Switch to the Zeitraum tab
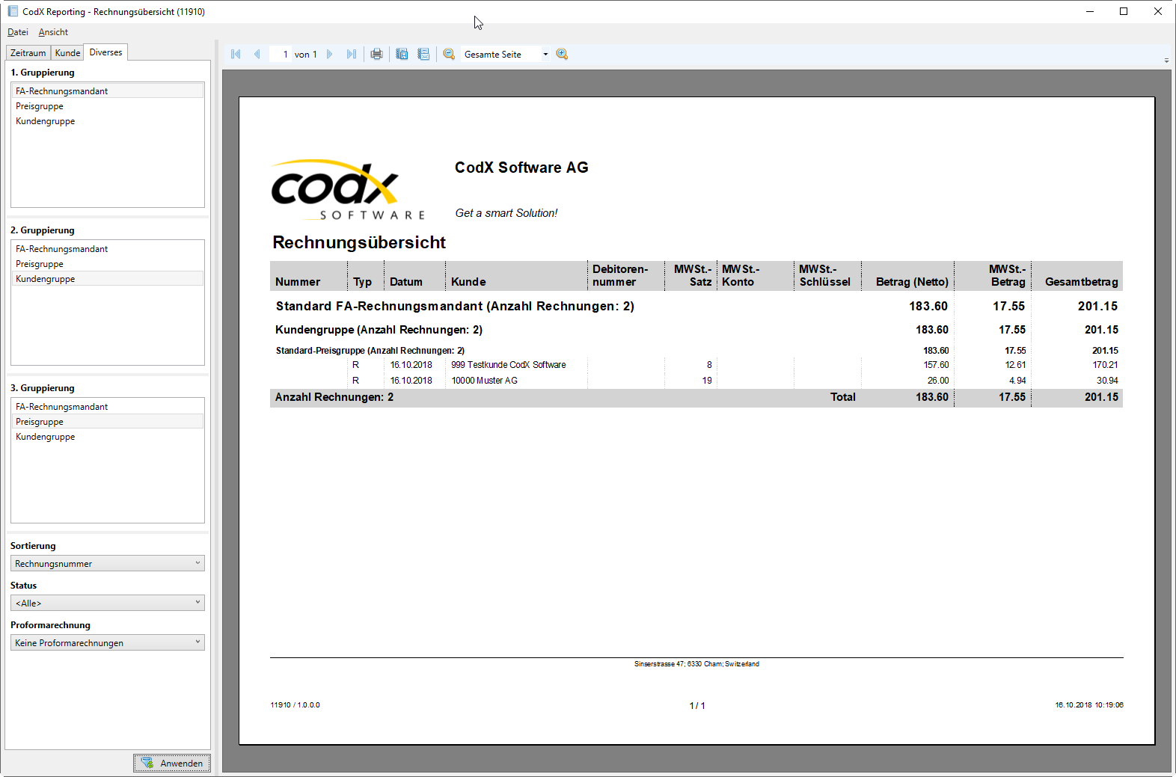 coord(28,53)
